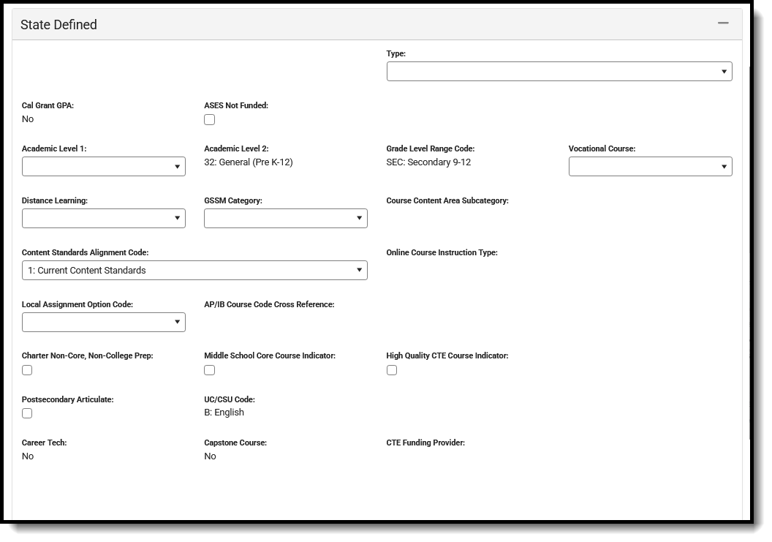Click the CTE Funding Provider label
The width and height of the screenshot is (772, 542).
click(x=426, y=443)
